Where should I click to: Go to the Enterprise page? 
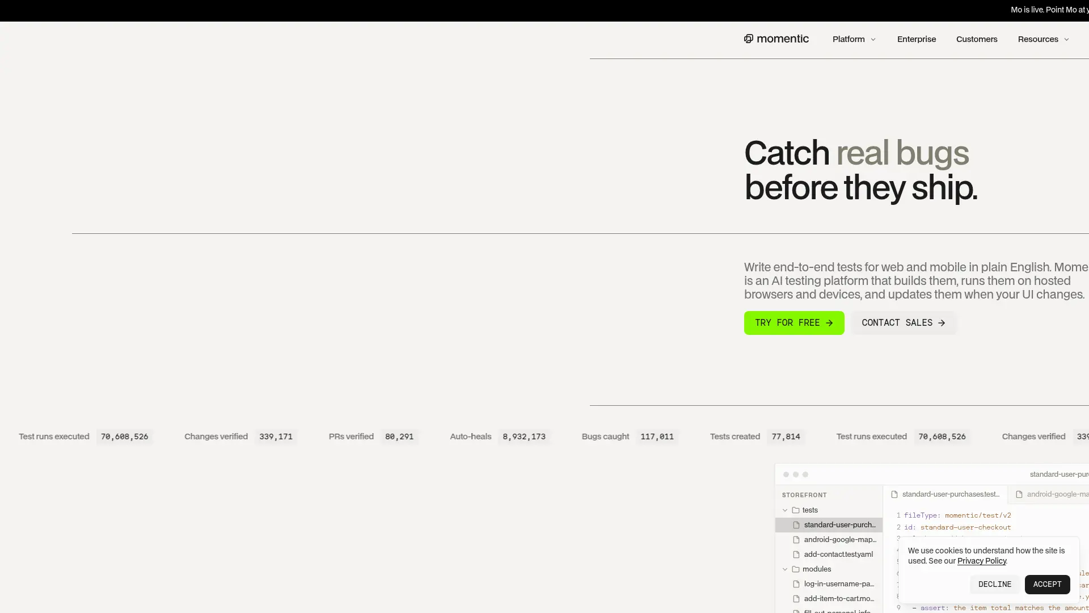pyautogui.click(x=916, y=39)
